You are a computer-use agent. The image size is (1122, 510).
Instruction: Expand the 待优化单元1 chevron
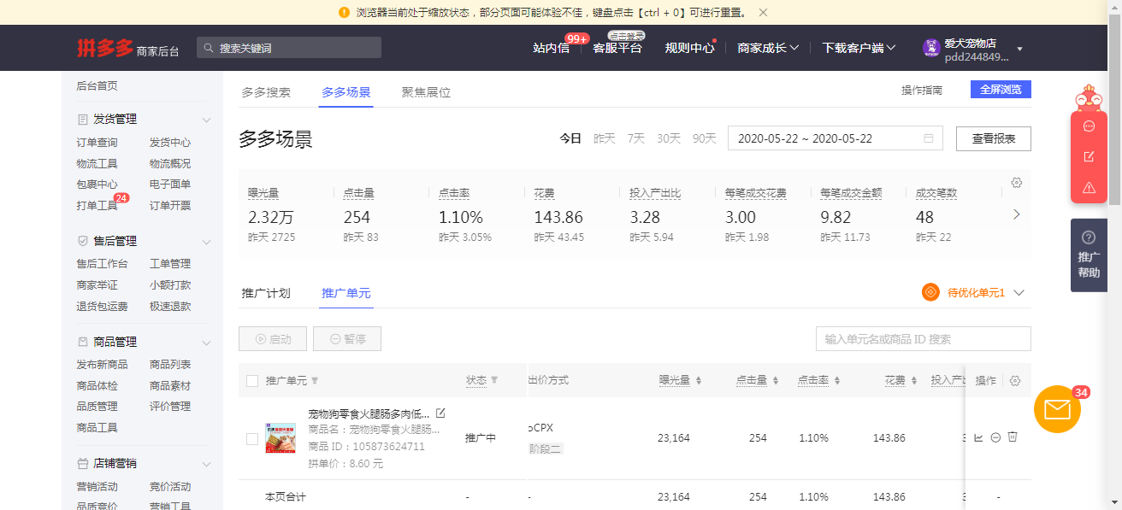(x=1019, y=292)
